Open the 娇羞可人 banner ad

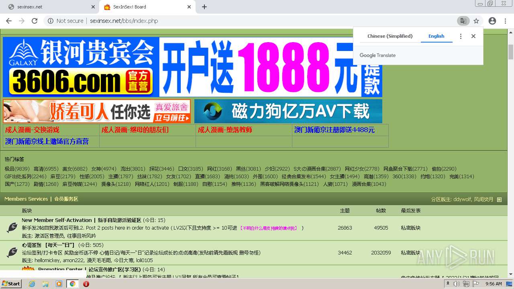[97, 111]
